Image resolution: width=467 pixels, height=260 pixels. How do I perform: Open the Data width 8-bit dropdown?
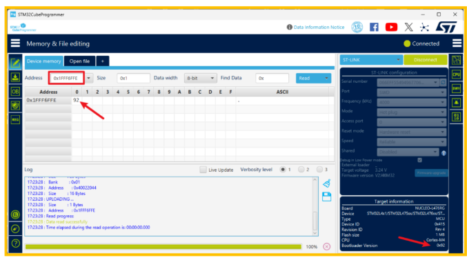(x=200, y=78)
